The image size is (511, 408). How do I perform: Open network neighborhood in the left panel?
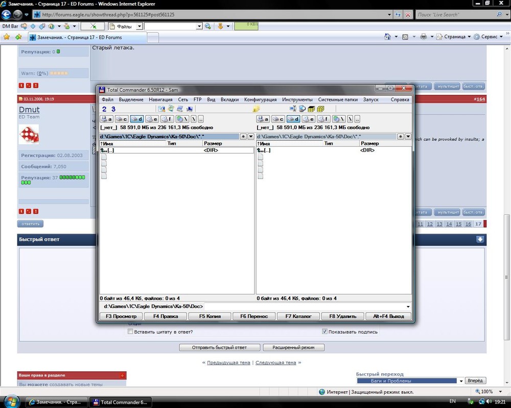[182, 119]
